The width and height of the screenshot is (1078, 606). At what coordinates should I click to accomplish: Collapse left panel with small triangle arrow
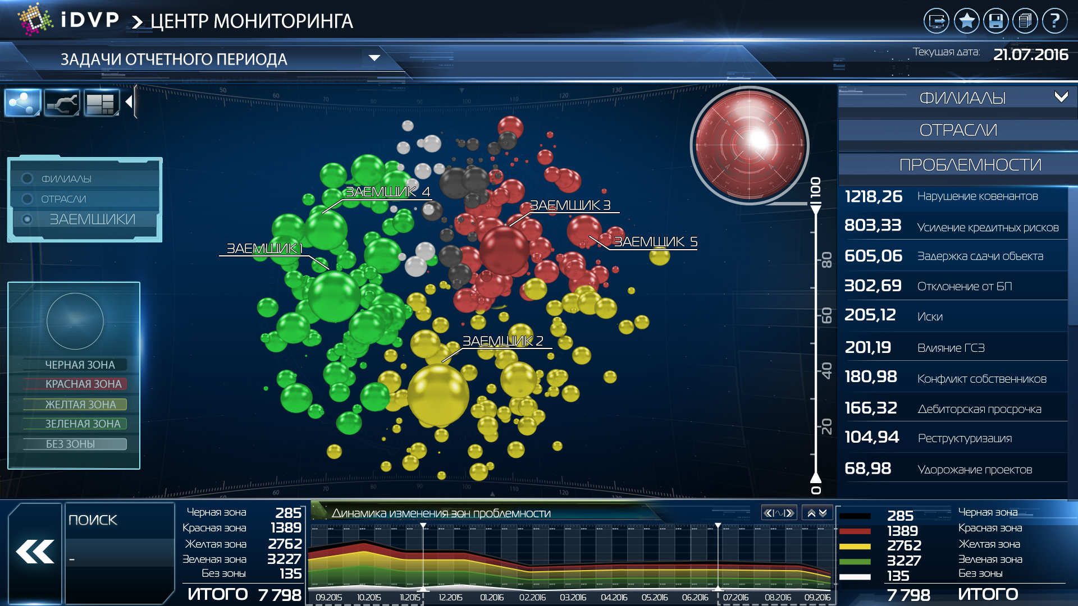[129, 102]
